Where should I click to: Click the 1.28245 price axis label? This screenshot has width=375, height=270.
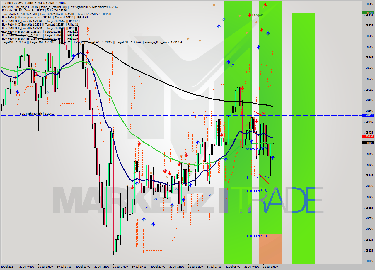click(368, 229)
